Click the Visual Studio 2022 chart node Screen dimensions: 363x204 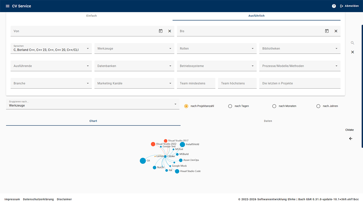(153, 144)
